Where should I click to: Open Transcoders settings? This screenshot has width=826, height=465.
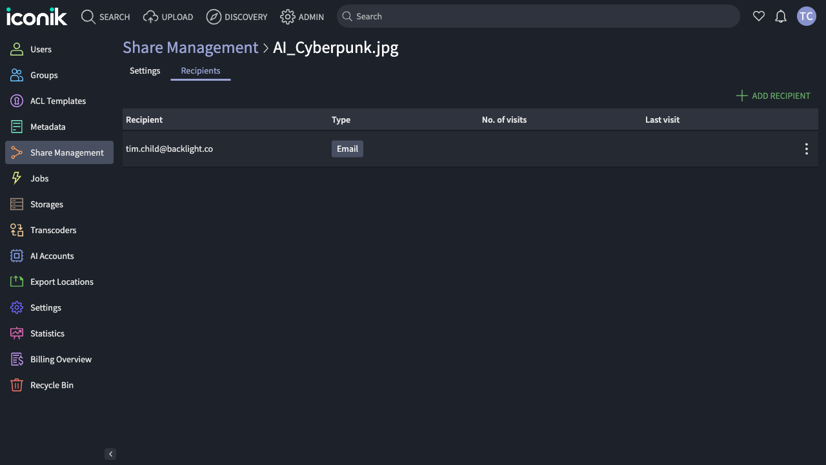click(53, 230)
